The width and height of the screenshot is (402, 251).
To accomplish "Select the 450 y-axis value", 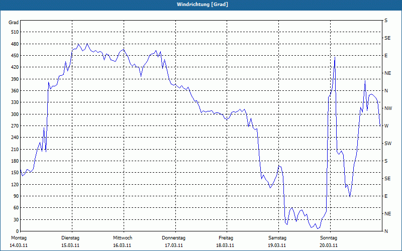I will pos(15,56).
